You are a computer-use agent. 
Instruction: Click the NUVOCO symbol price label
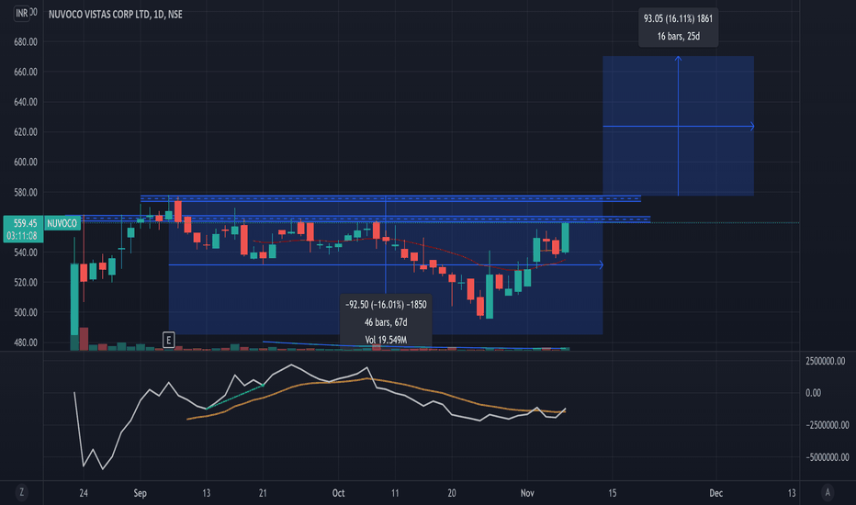coord(62,223)
